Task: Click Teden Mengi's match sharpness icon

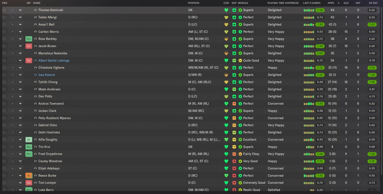Action: coord(234,17)
